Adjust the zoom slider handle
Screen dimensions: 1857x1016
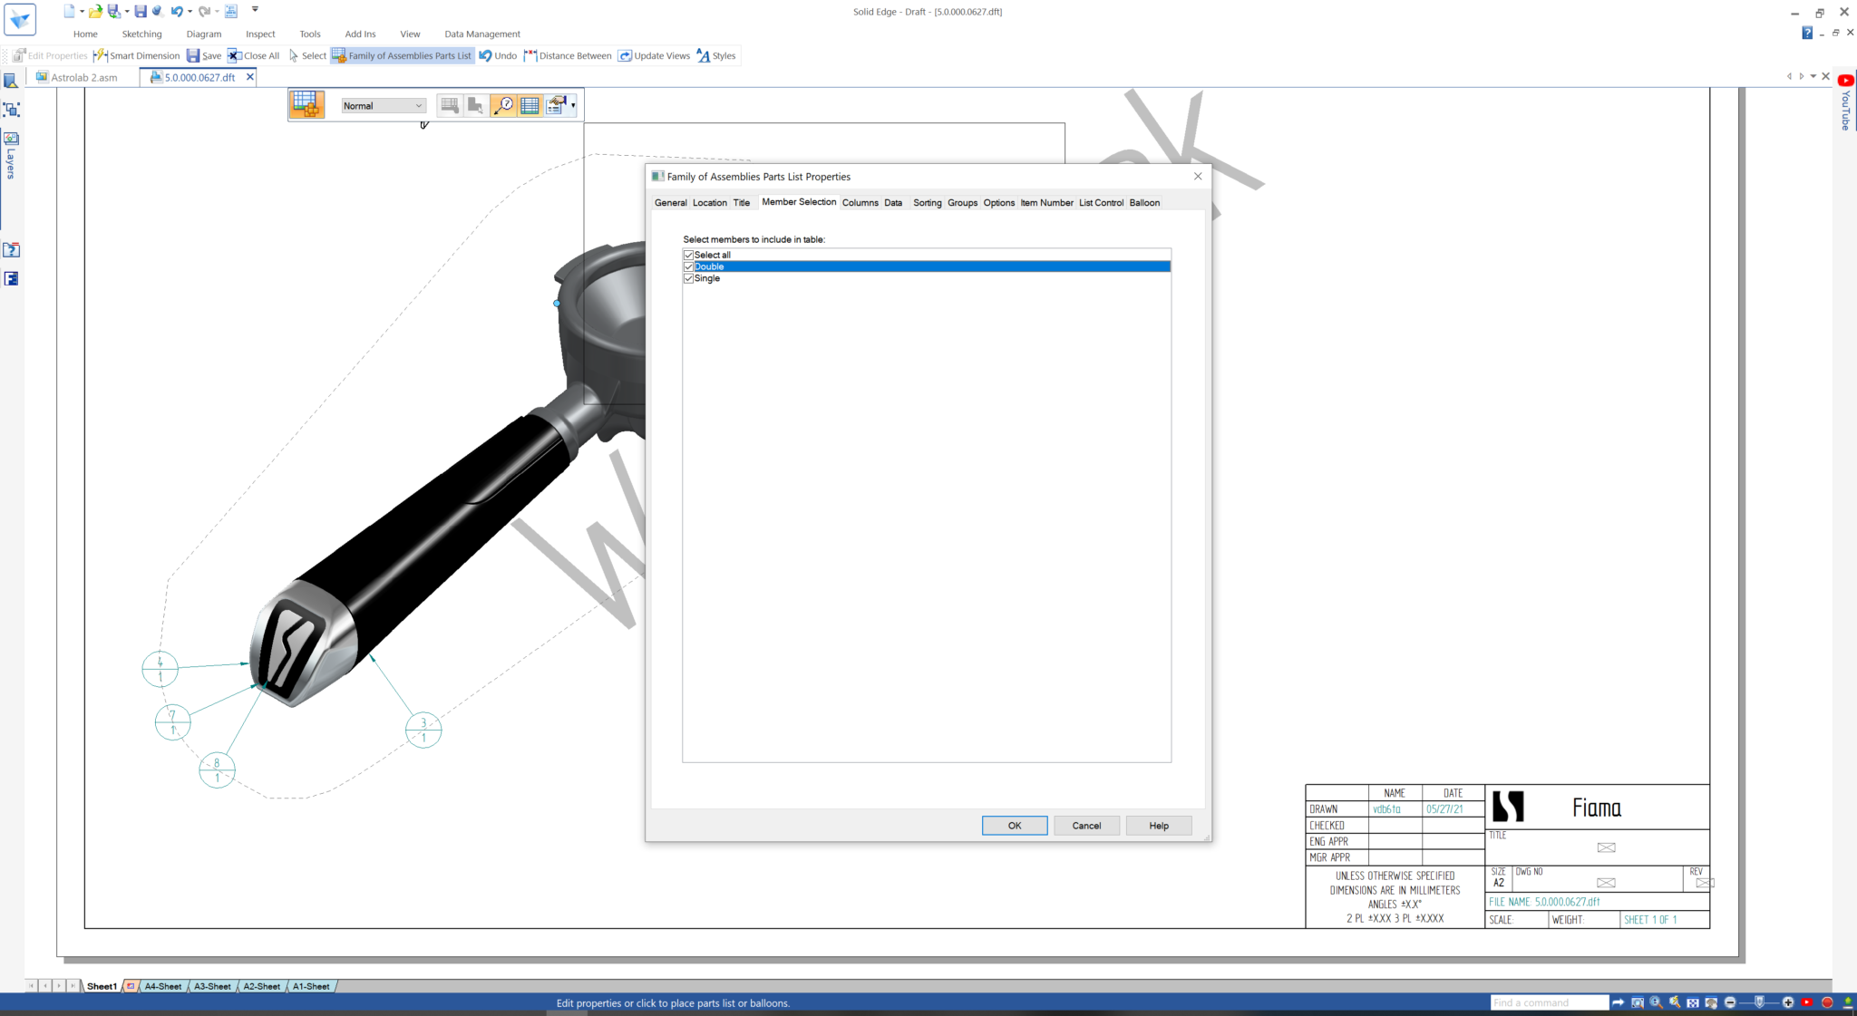pyautogui.click(x=1759, y=1002)
